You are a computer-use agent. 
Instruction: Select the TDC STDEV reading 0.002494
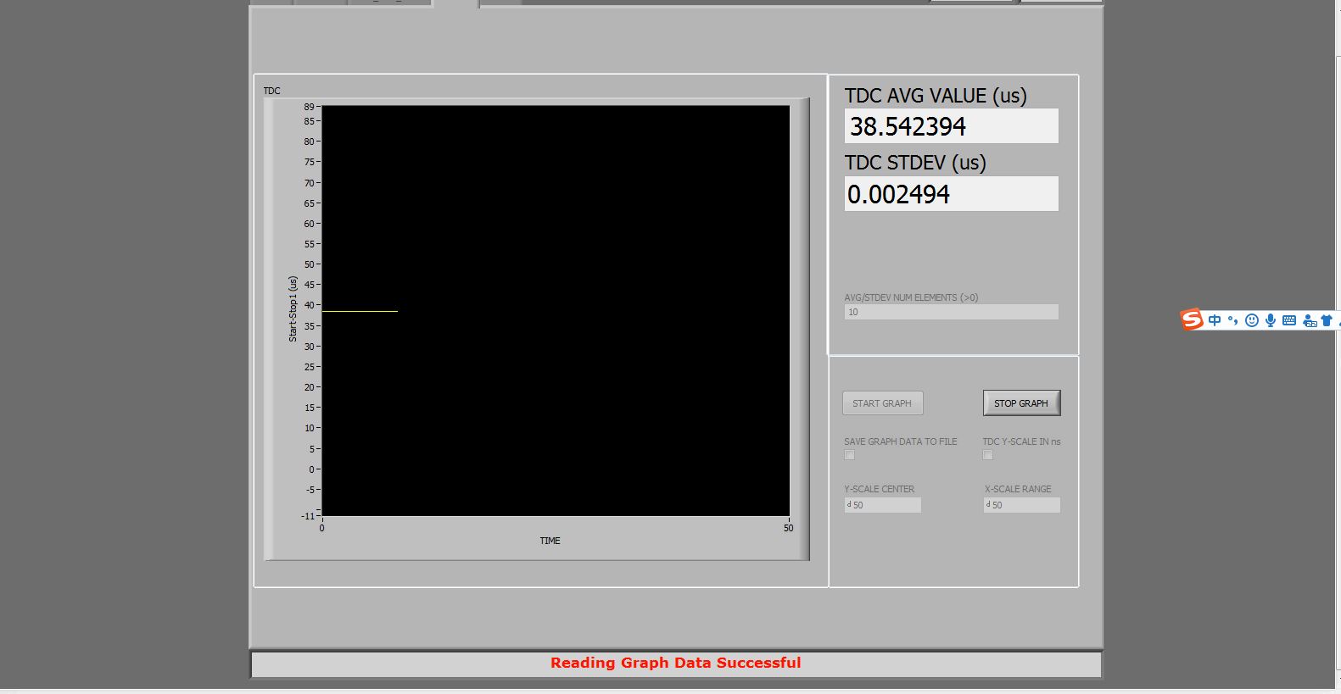pyautogui.click(x=951, y=194)
